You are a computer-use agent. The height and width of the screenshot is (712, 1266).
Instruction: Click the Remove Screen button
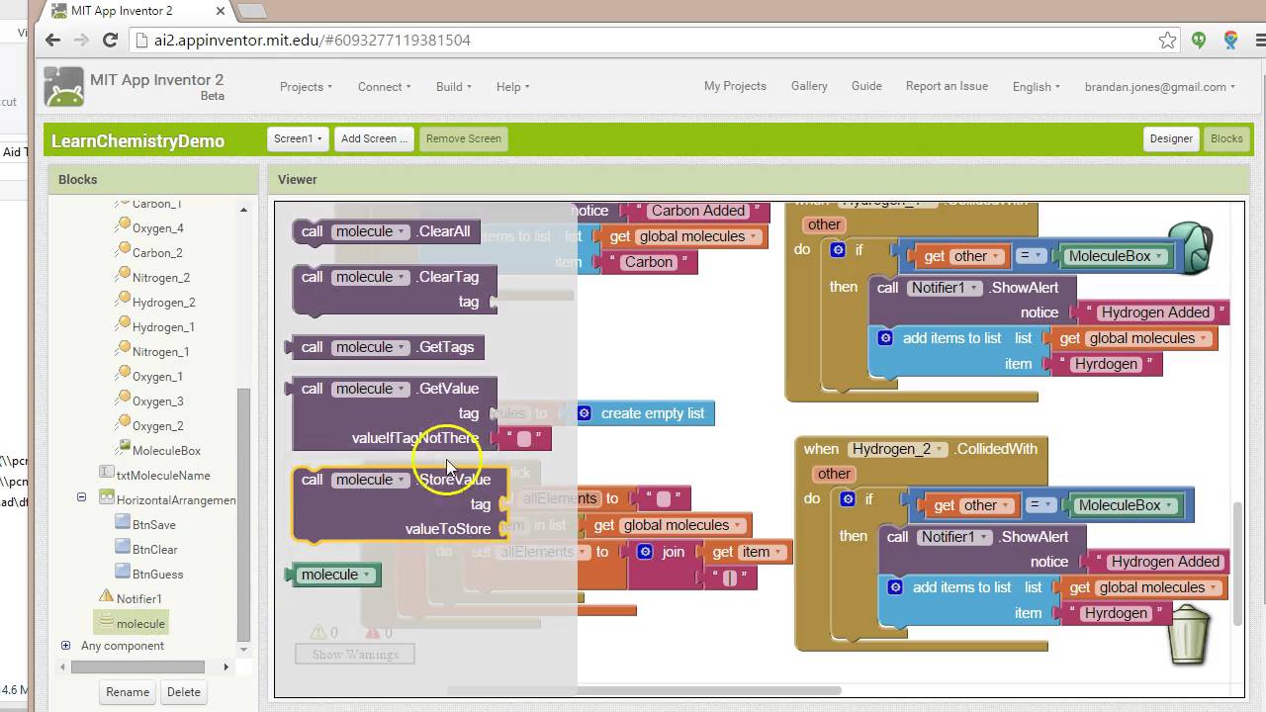pos(463,139)
